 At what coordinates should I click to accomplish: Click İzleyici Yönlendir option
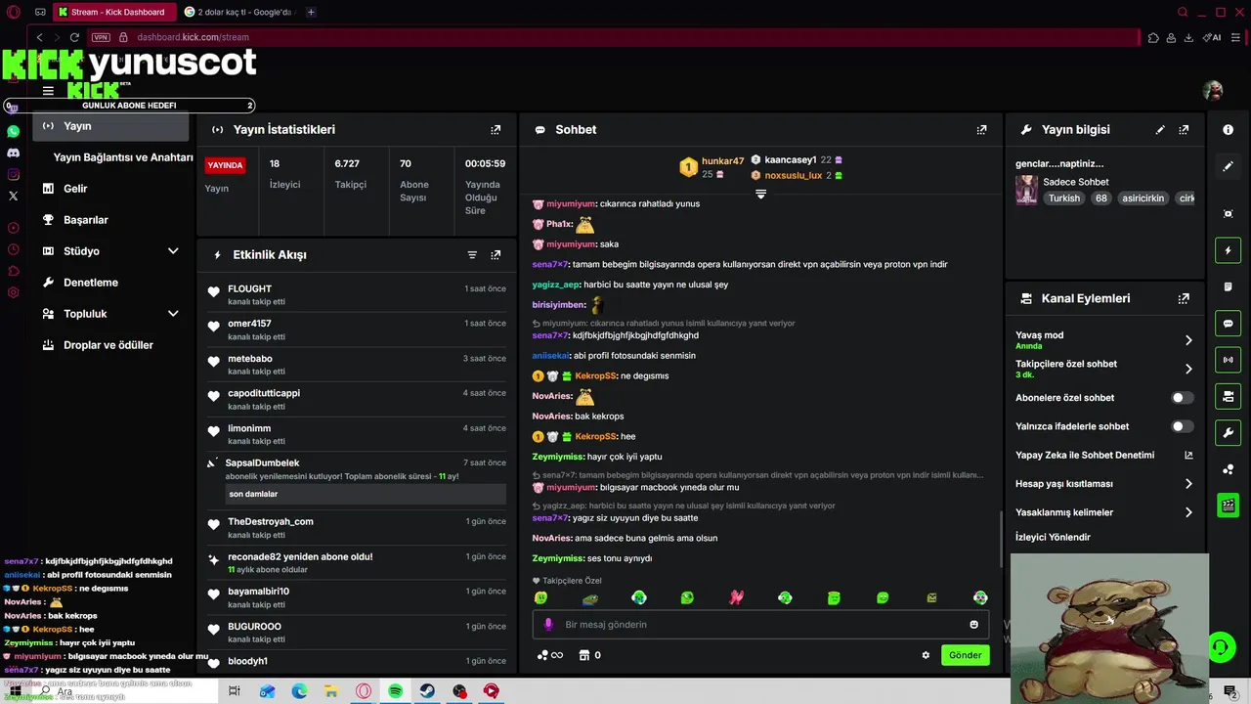1053,537
